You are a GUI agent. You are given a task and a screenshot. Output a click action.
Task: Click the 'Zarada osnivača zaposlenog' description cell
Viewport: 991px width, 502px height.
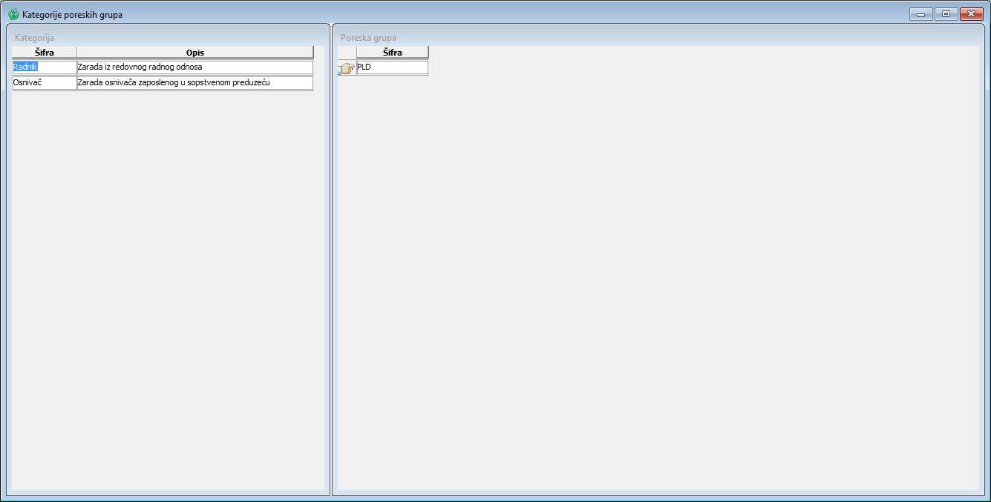(194, 83)
